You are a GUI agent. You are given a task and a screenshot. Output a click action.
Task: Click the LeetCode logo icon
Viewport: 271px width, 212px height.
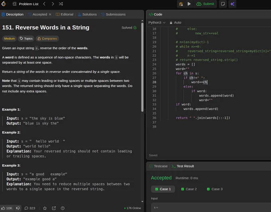pos(4,4)
